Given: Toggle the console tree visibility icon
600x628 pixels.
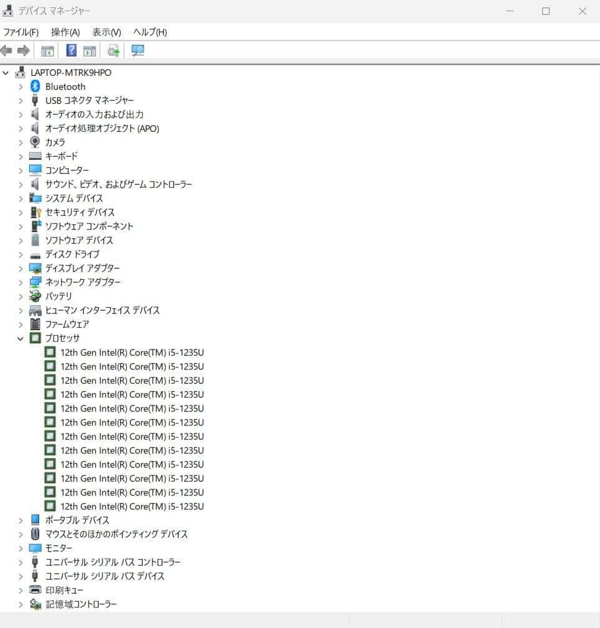Looking at the screenshot, I should tap(47, 50).
